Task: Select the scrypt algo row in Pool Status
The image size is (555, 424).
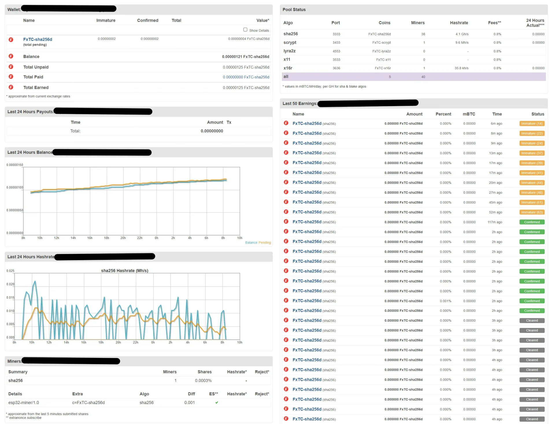Action: [290, 42]
